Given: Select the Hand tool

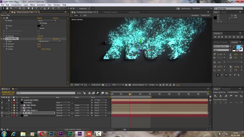Looking at the screenshot, I should pyautogui.click(x=7, y=8).
